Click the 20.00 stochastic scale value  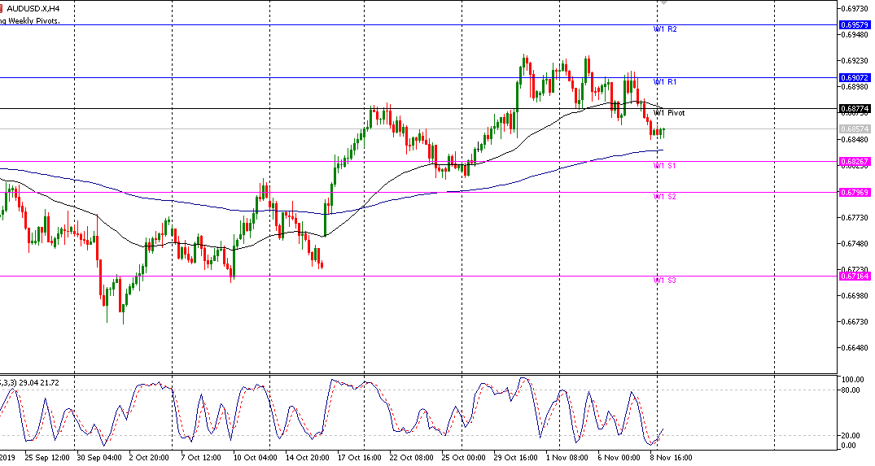tap(851, 436)
